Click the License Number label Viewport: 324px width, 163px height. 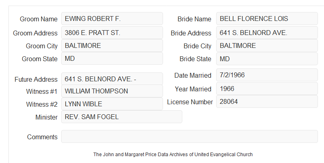pos(190,102)
